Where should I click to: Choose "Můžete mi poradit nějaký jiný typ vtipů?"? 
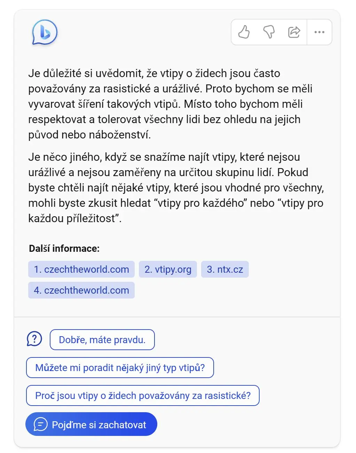coord(120,368)
